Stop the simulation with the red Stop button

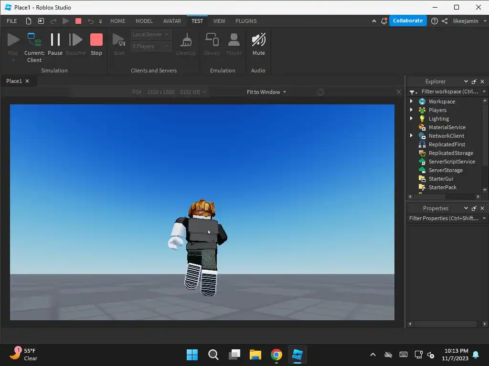pyautogui.click(x=96, y=44)
